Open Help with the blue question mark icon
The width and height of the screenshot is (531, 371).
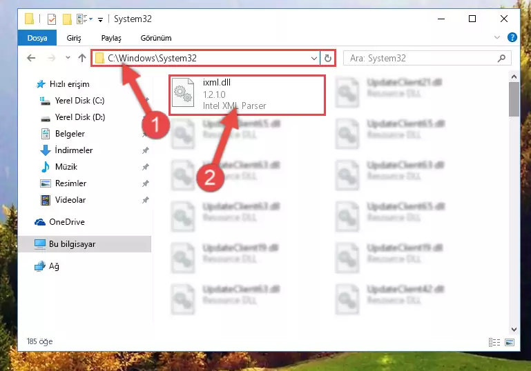[512, 37]
